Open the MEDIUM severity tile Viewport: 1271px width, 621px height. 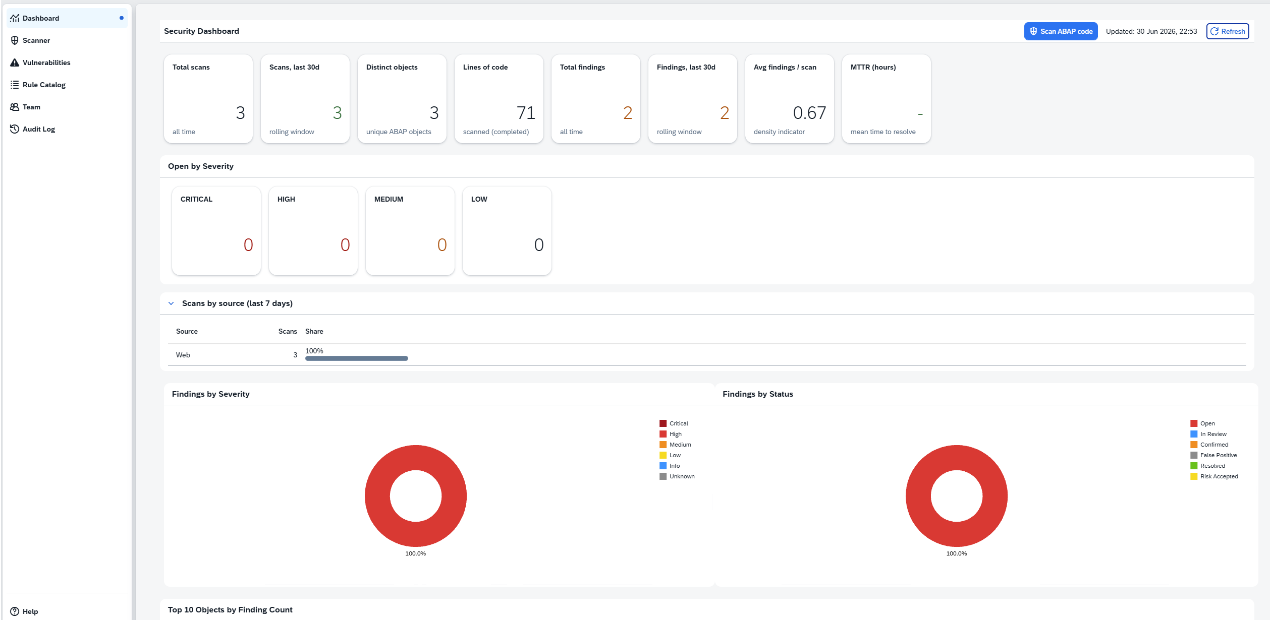410,231
